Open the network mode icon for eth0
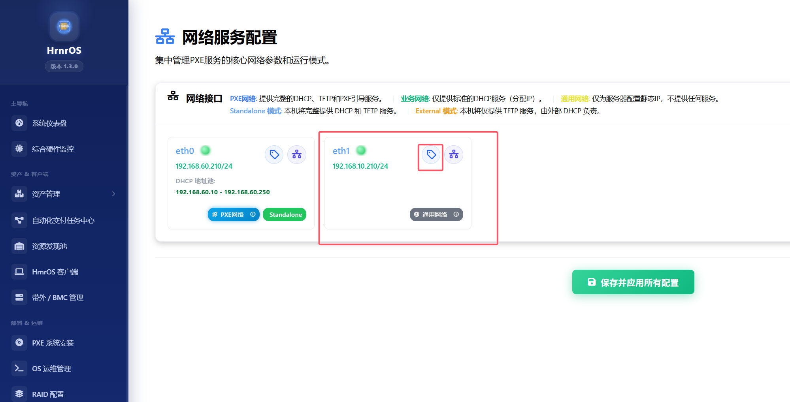This screenshot has width=790, height=402. click(x=297, y=155)
